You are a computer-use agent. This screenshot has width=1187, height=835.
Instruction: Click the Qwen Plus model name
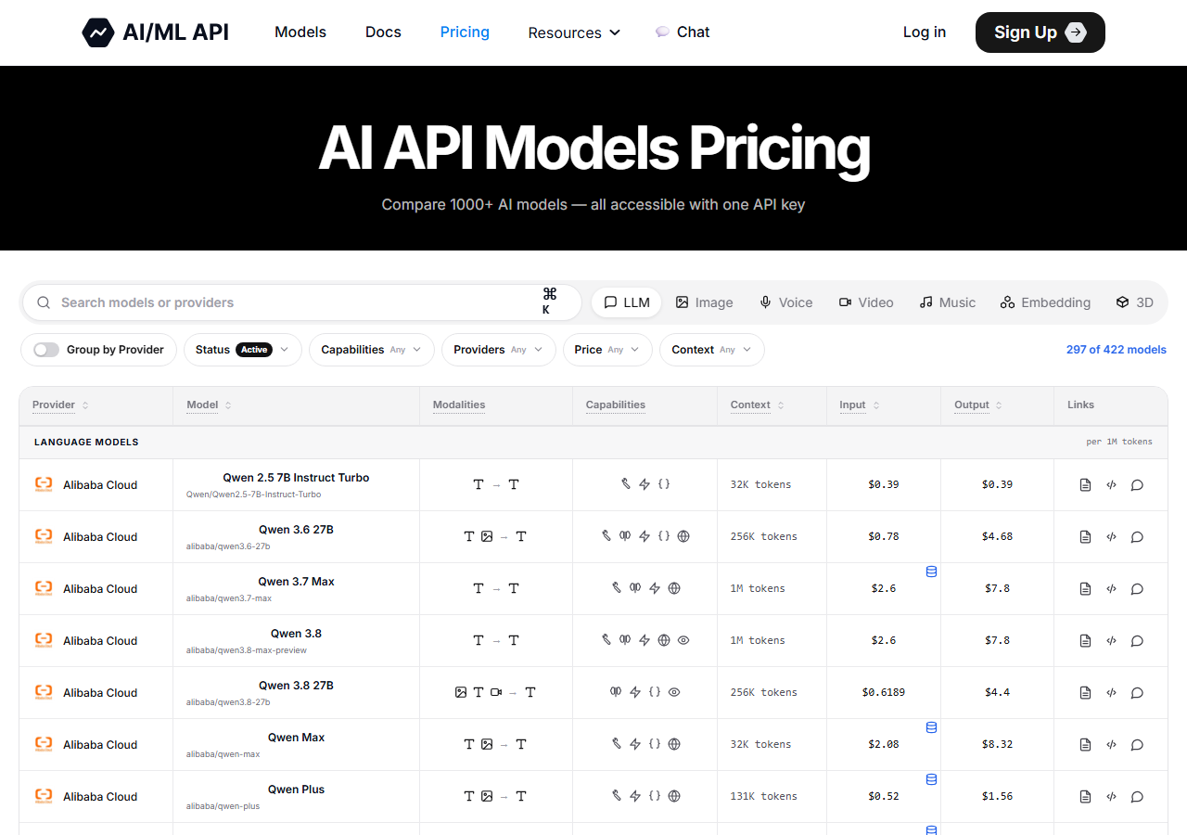tap(296, 790)
